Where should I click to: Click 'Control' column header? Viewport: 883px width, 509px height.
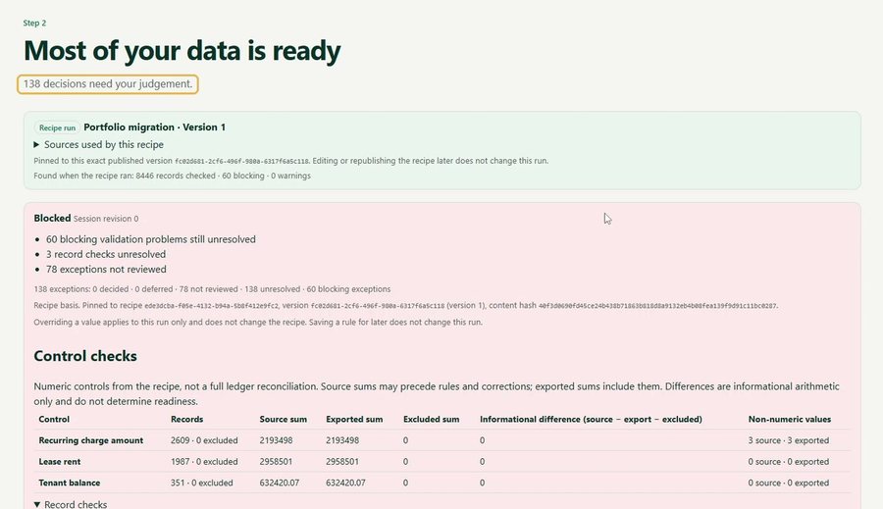pyautogui.click(x=54, y=419)
